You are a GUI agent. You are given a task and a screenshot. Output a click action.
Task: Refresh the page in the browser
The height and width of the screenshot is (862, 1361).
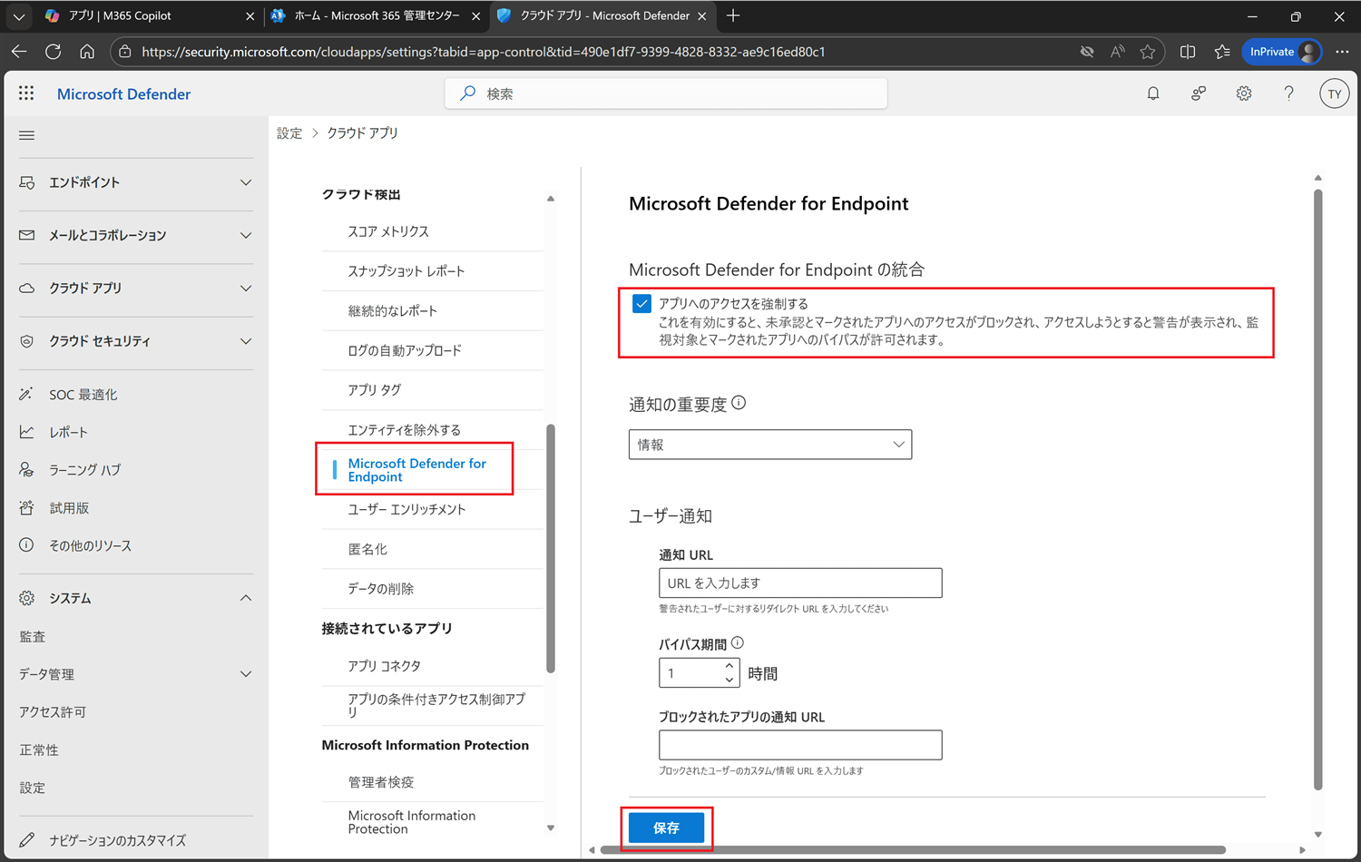[x=54, y=52]
